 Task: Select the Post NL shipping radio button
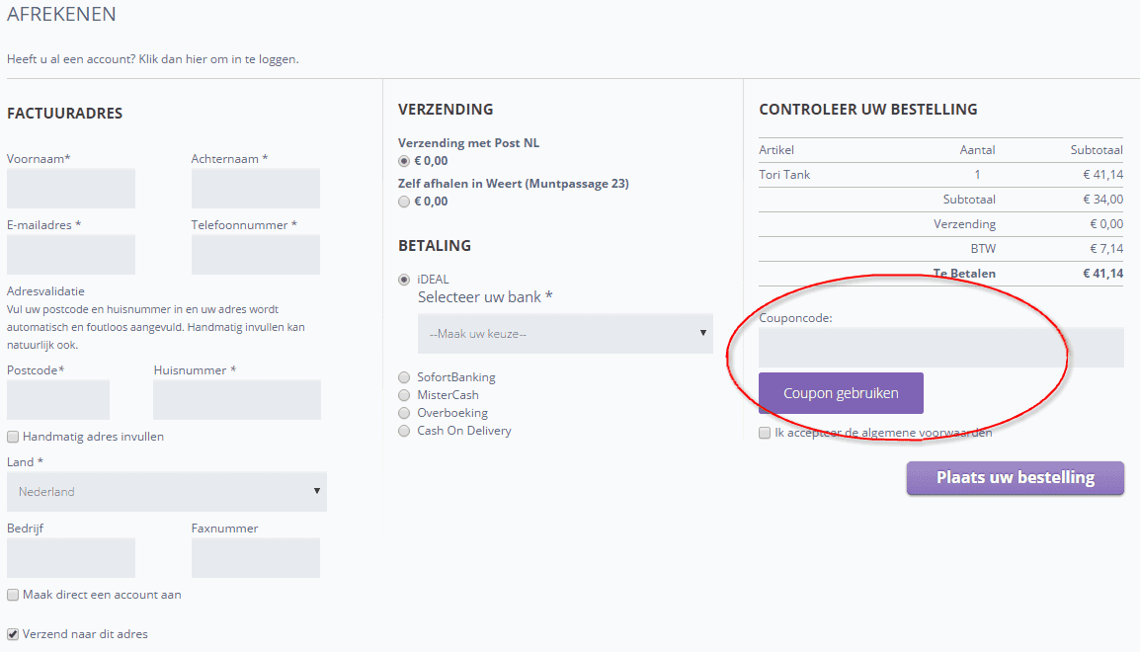coord(403,161)
